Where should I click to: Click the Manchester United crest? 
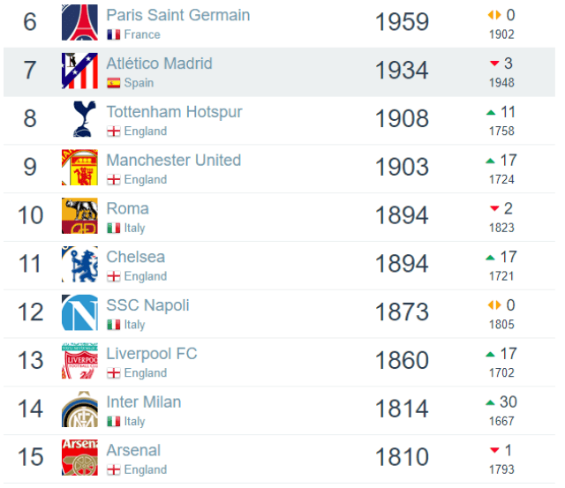click(79, 168)
